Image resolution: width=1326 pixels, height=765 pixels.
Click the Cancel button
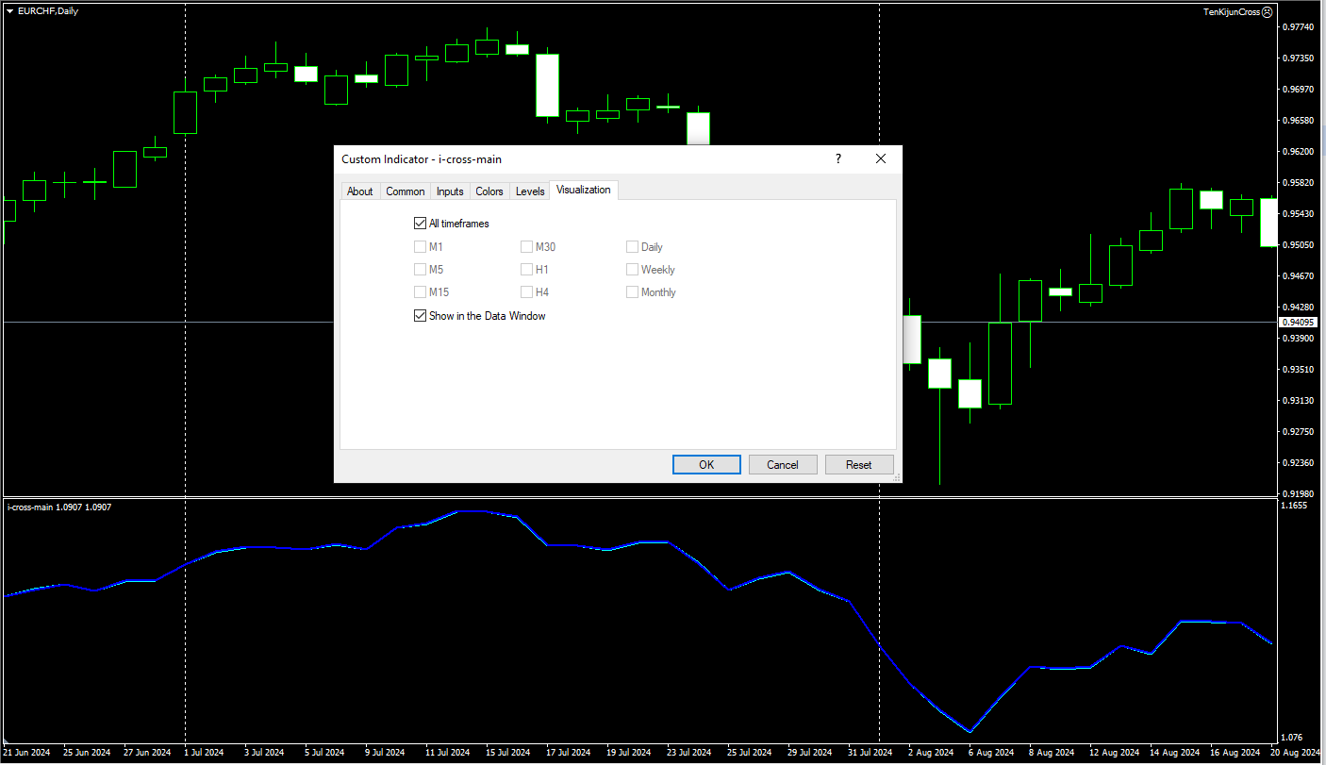tap(783, 464)
